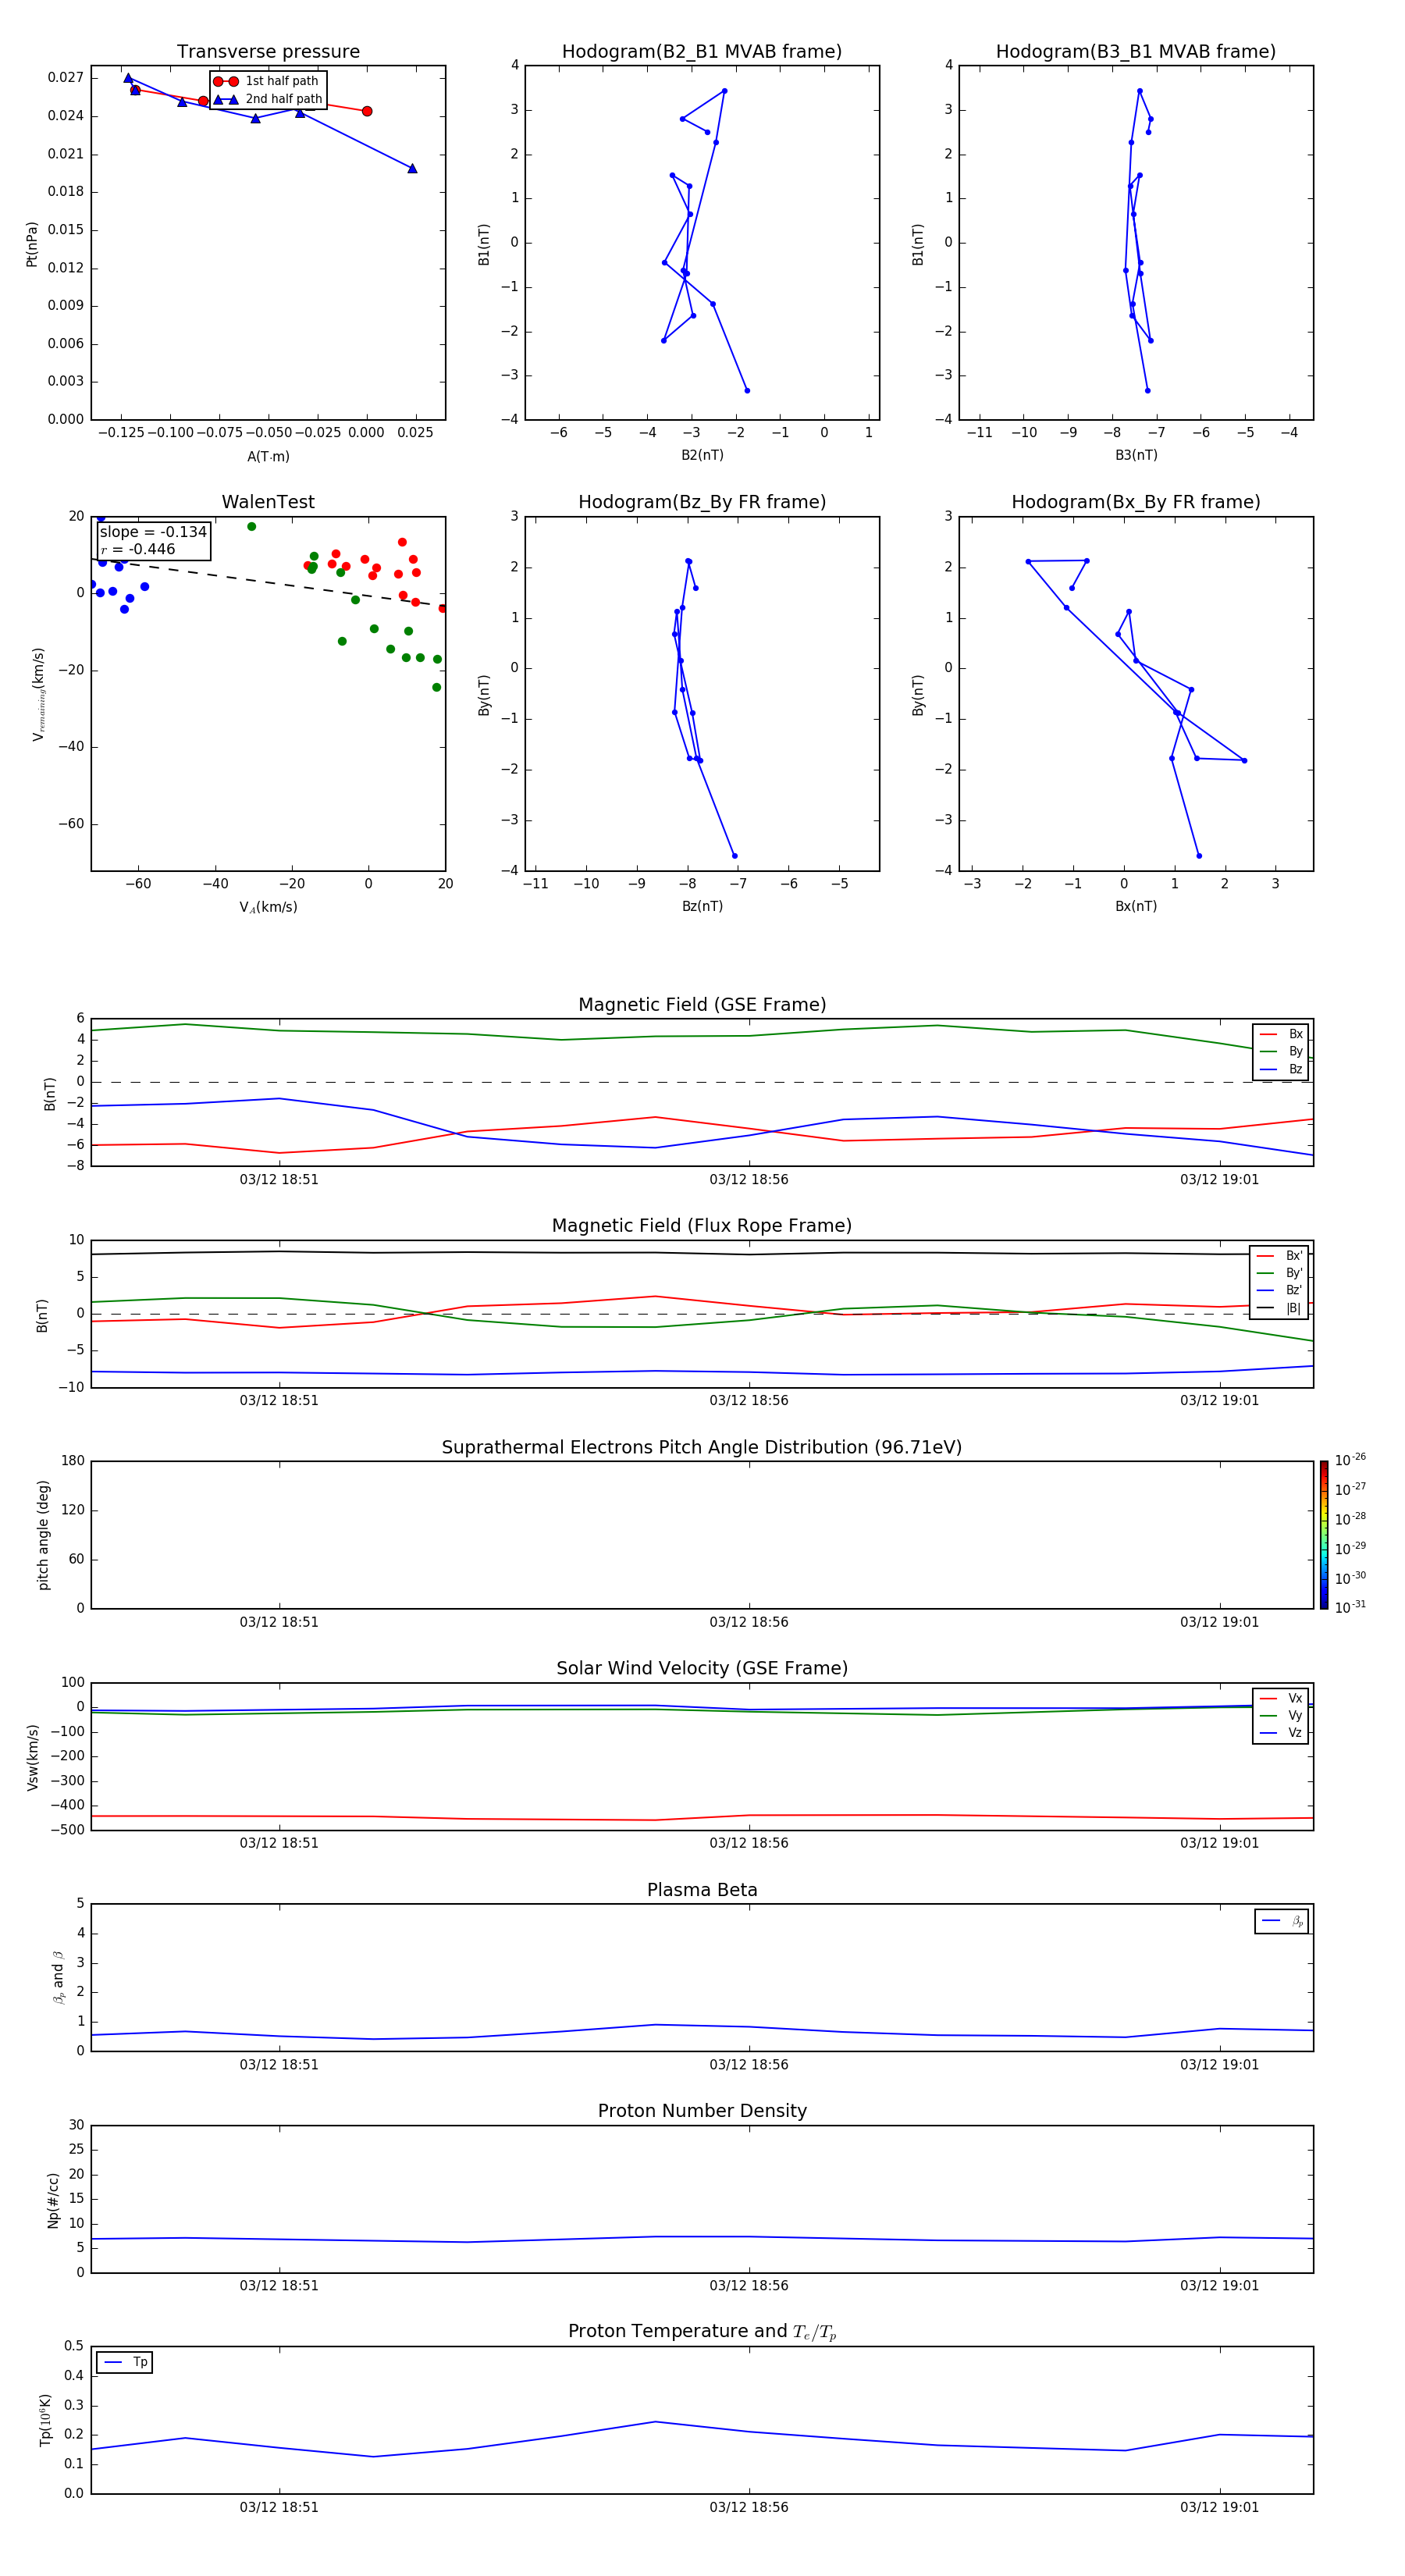Click the "A(T·m)" x-axis label
The image size is (1405, 2576).
click(268, 457)
